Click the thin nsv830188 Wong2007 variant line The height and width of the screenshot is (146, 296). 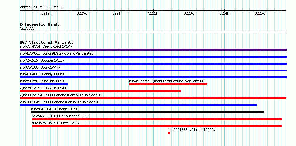pos(153,71)
